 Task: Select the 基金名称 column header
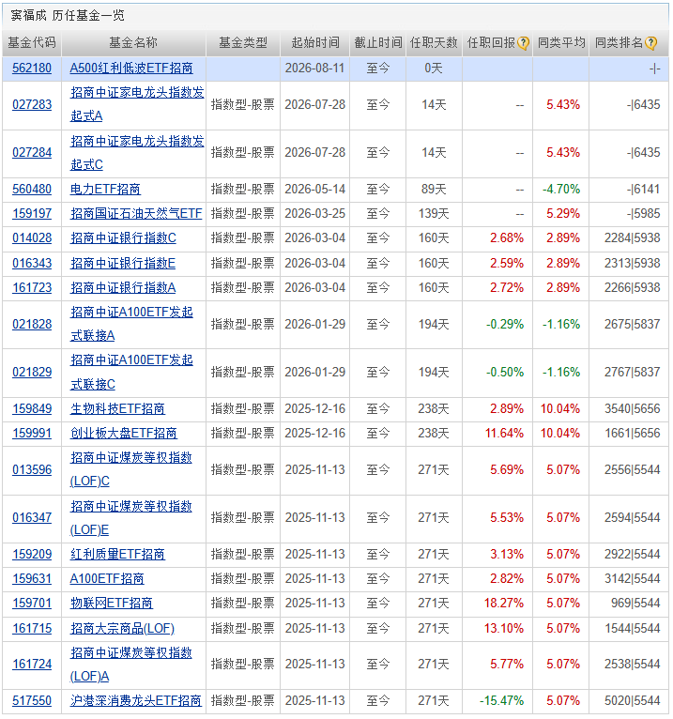133,43
